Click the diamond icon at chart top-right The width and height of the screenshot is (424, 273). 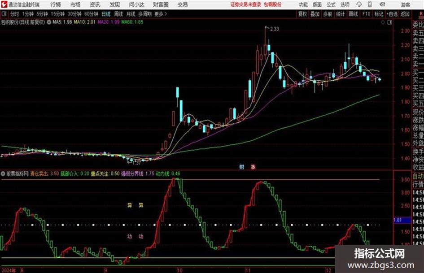tap(383, 22)
